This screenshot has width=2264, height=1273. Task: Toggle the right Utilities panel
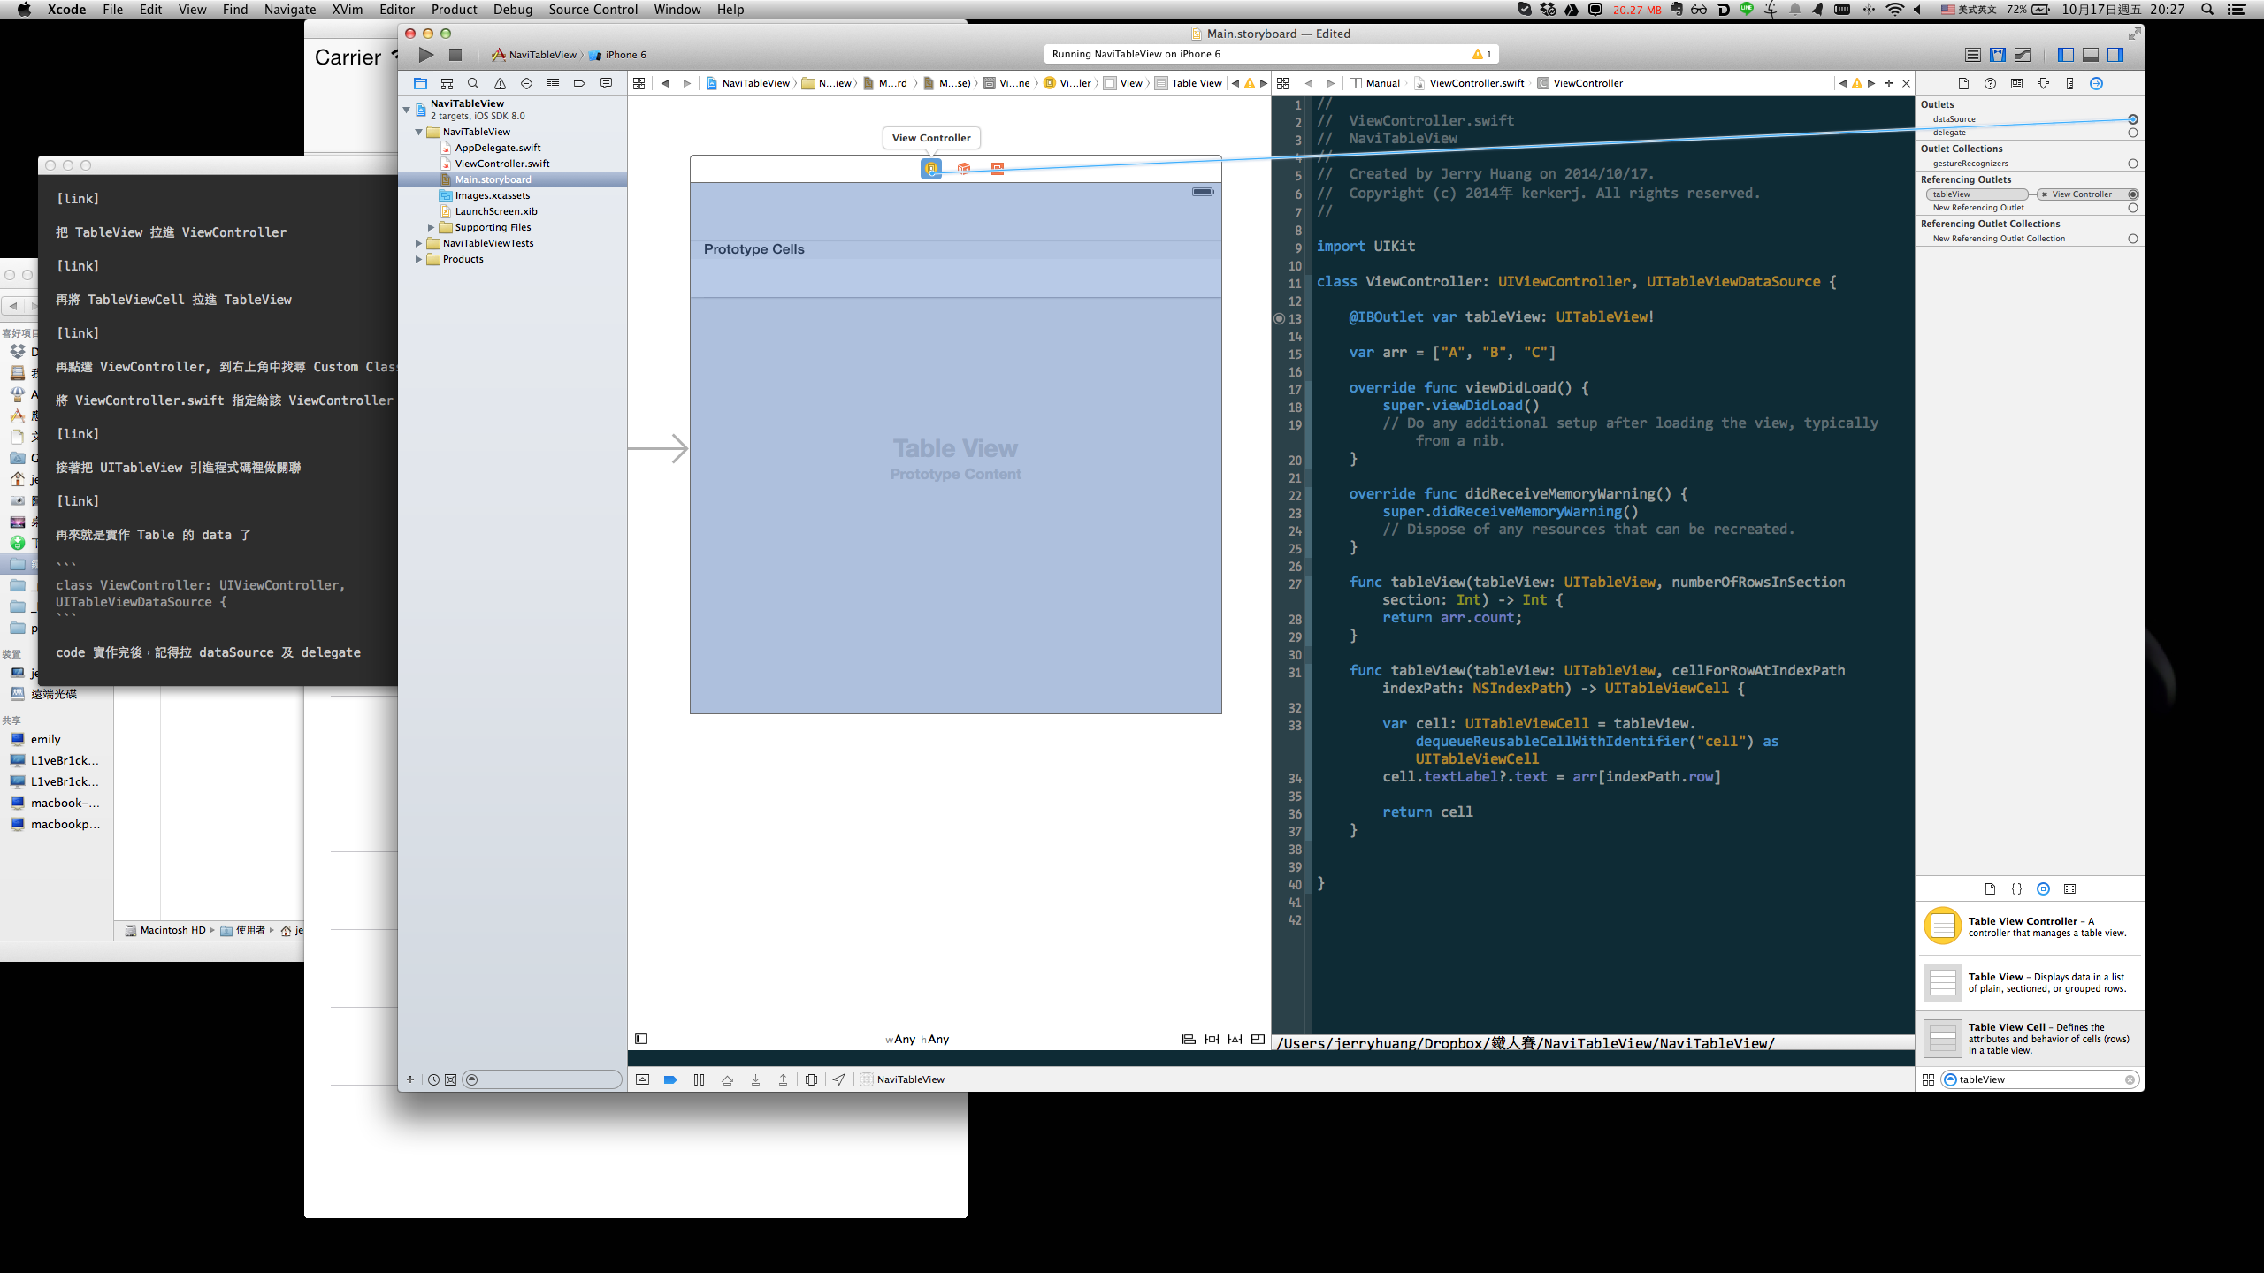pos(2115,55)
